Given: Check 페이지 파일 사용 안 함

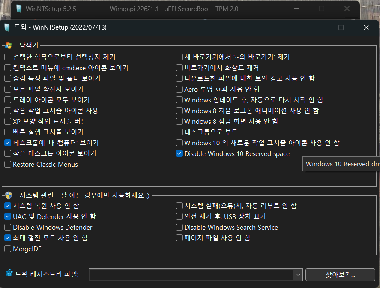Looking at the screenshot, I should (x=179, y=238).
